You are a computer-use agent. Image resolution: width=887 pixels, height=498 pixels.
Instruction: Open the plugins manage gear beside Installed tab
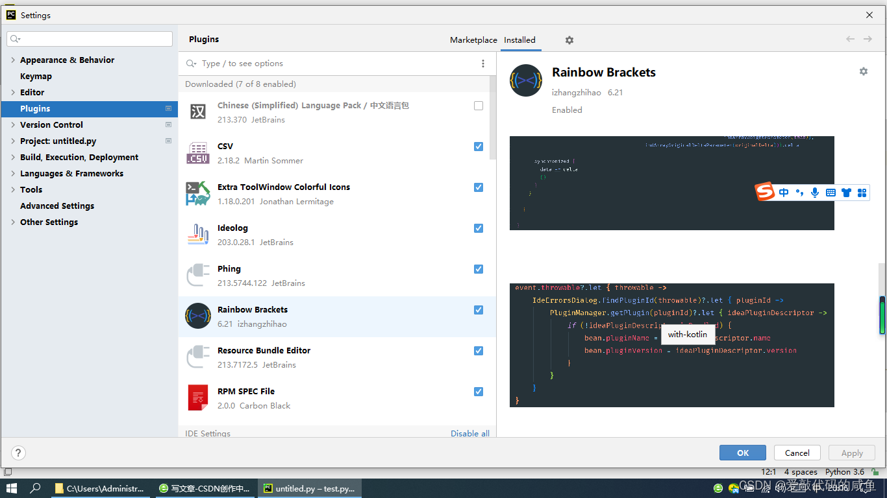click(569, 40)
